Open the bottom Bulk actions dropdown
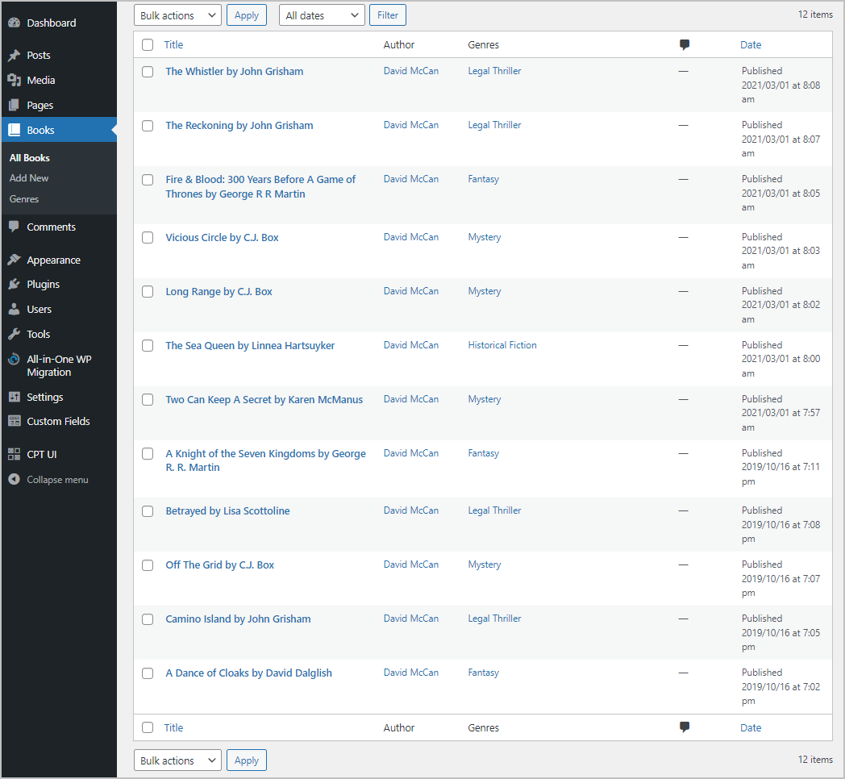Screen dimensions: 845x779 click(x=177, y=760)
